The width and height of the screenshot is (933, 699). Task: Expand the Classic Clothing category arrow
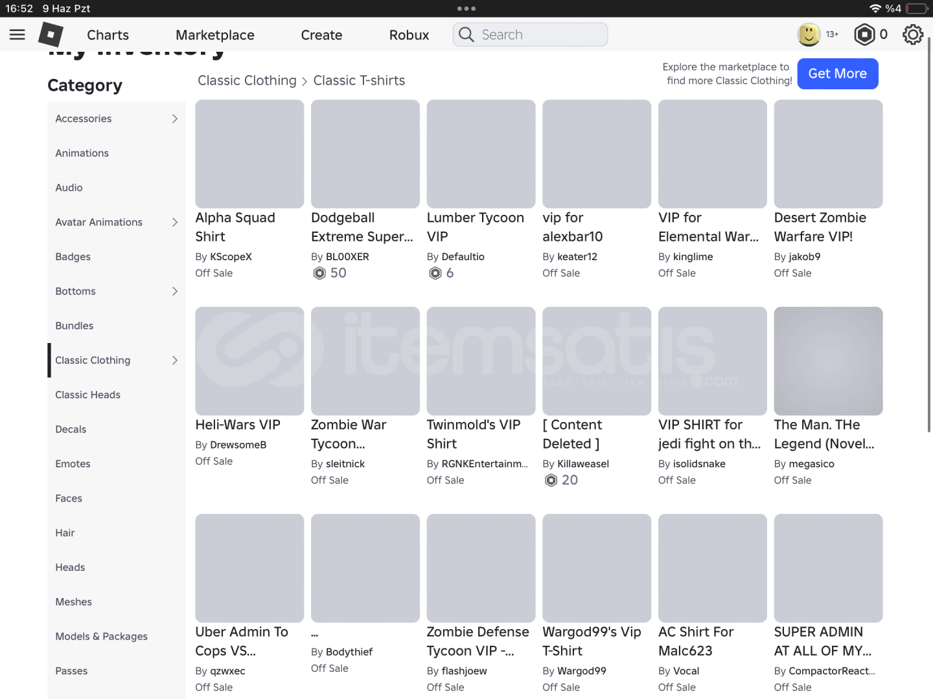click(x=174, y=361)
